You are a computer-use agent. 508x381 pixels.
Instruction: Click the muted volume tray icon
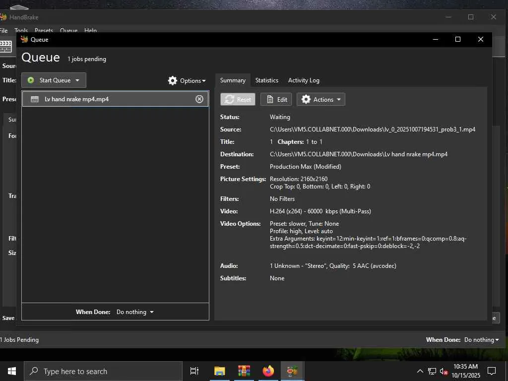click(444, 371)
